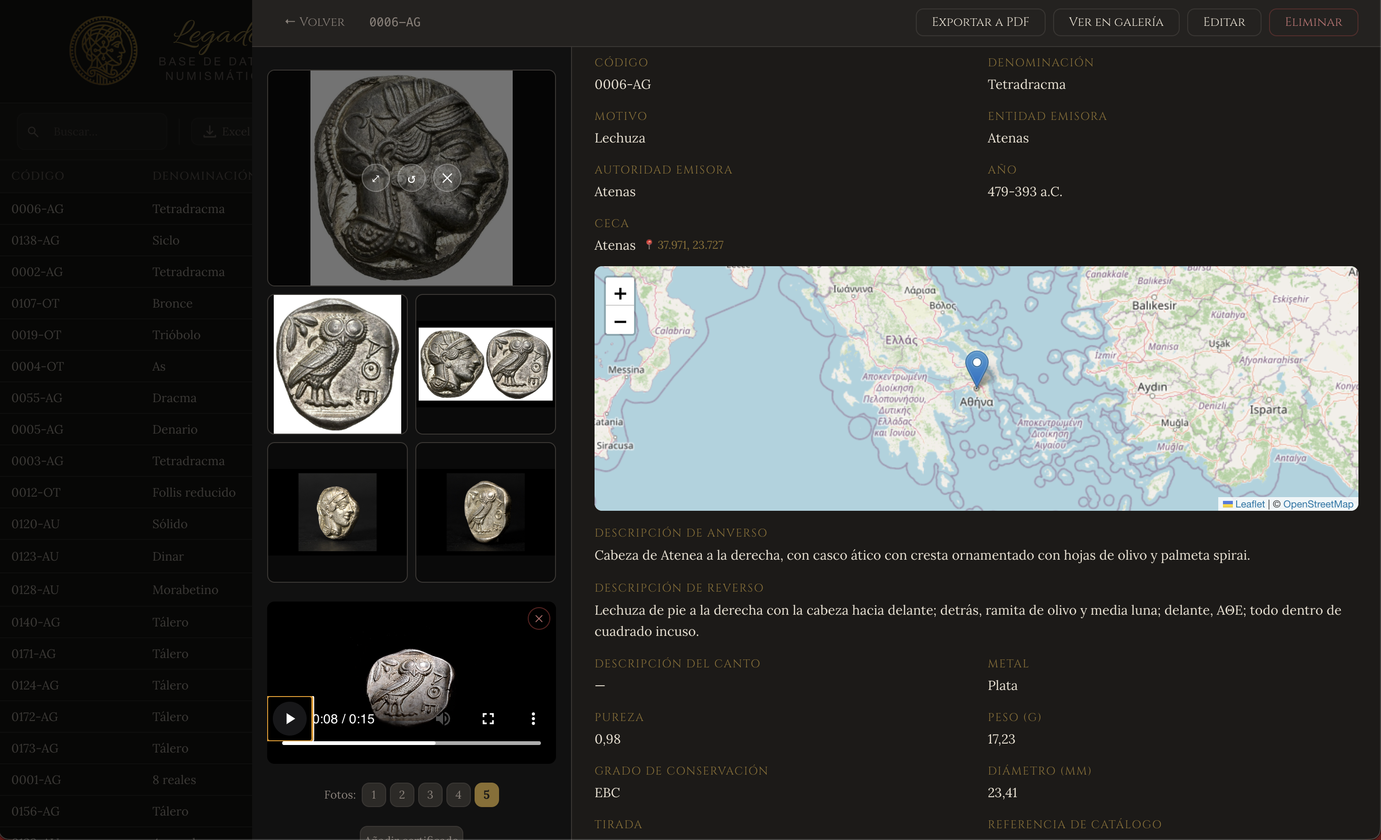Open the owl reverse photo thumbnail
This screenshot has width=1381, height=840.
coord(337,364)
